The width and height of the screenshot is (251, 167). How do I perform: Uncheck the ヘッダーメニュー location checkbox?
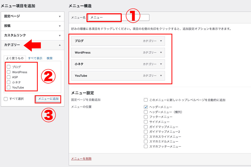146,107
